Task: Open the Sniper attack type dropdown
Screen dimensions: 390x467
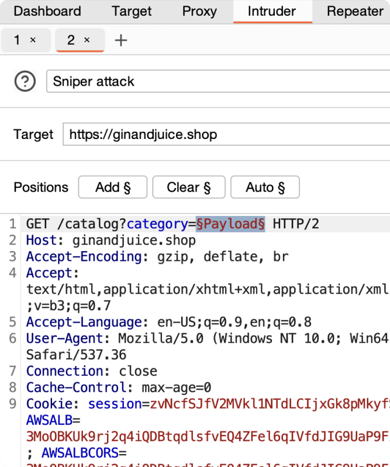Action: pos(218,82)
